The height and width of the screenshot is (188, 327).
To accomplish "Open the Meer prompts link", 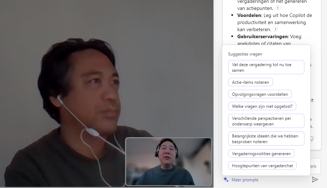I will coord(245,180).
